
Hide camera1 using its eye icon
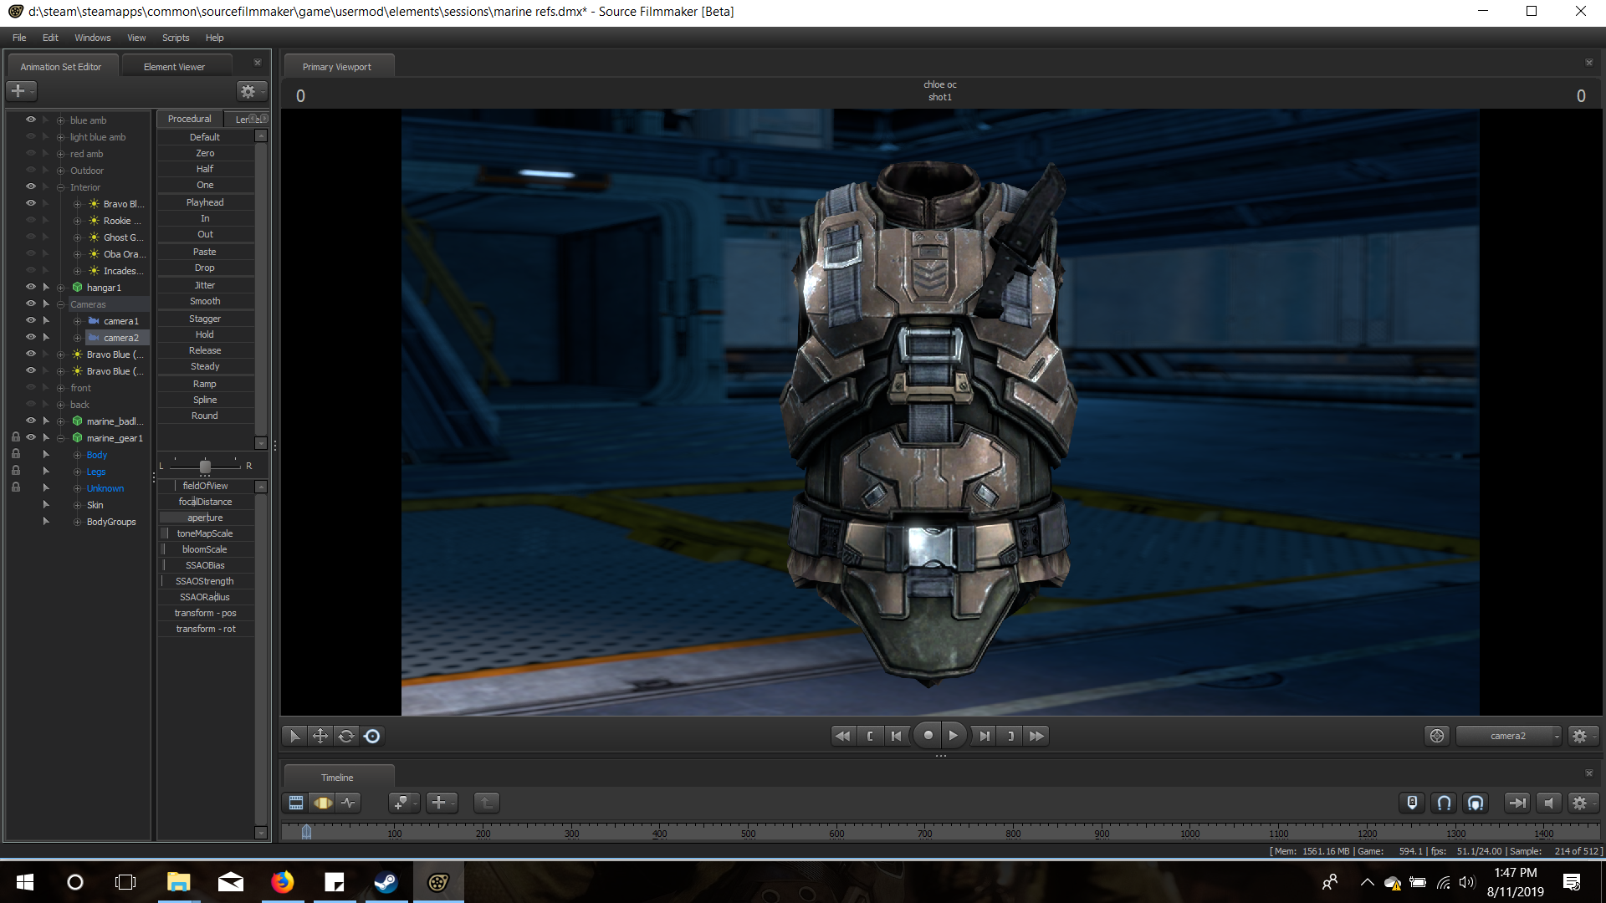(x=31, y=320)
